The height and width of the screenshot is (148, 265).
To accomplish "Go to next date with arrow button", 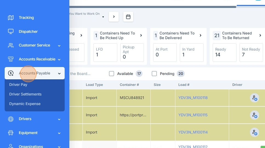I will coord(114,17).
